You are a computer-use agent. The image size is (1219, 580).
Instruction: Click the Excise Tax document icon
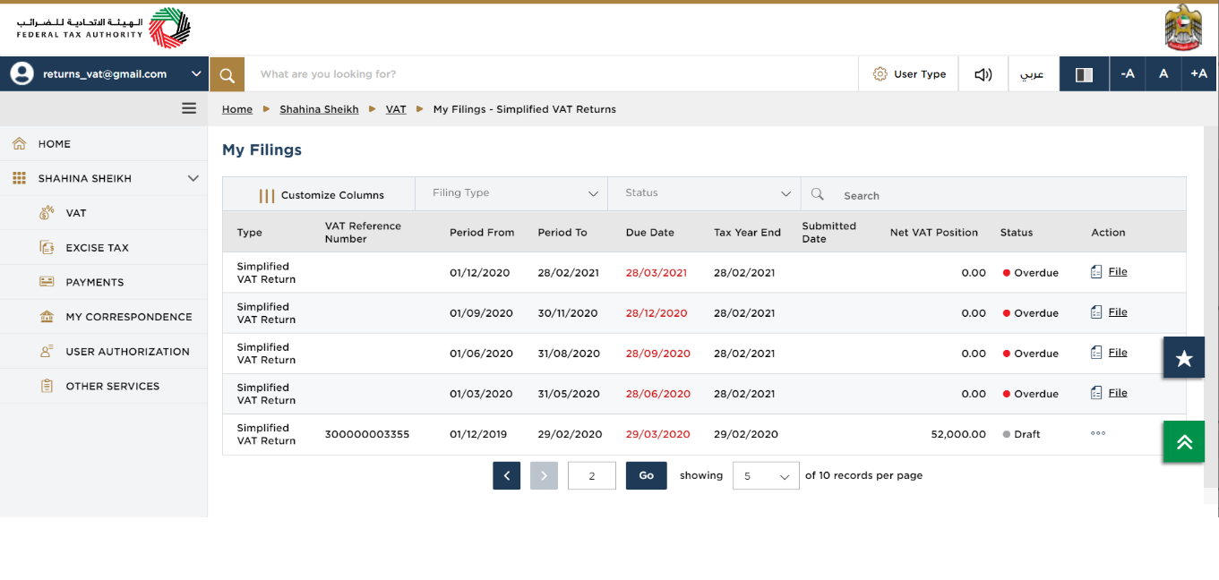(x=47, y=247)
